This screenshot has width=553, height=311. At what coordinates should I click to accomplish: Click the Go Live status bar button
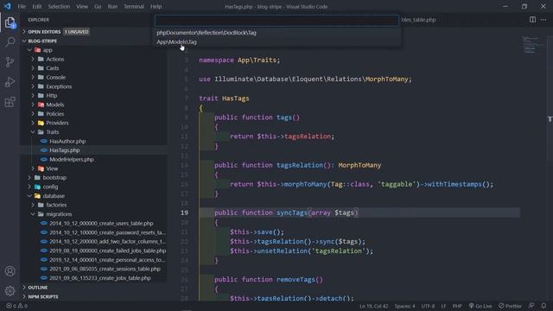pyautogui.click(x=480, y=306)
